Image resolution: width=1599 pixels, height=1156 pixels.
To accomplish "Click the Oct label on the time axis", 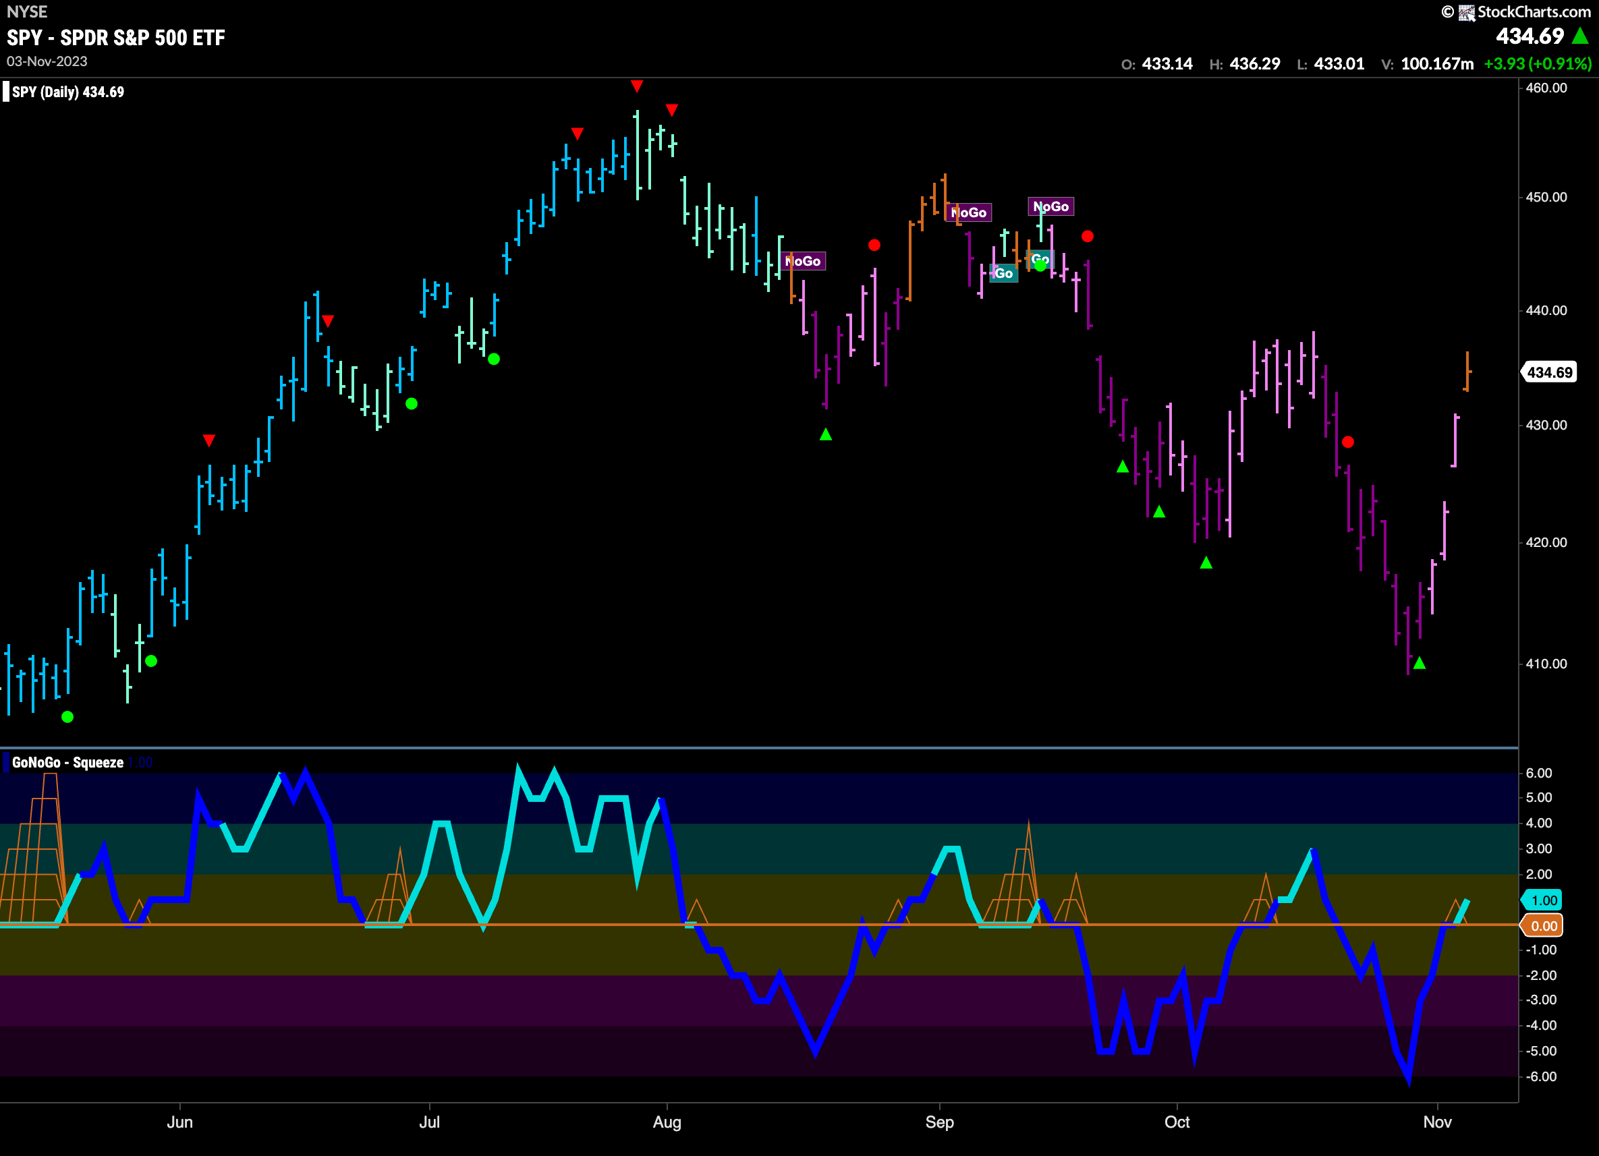I will [x=1177, y=1122].
